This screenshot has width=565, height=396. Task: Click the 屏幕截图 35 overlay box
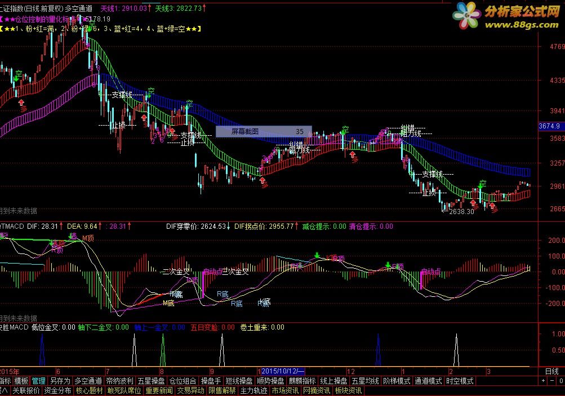point(264,131)
